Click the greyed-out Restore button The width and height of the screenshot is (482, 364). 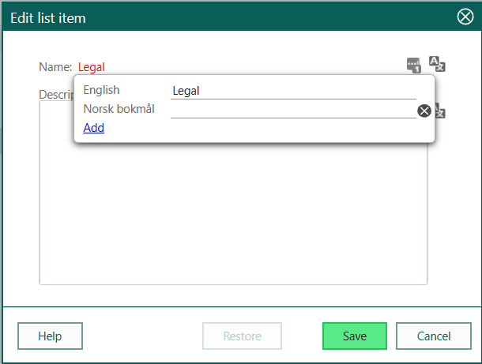click(x=242, y=336)
